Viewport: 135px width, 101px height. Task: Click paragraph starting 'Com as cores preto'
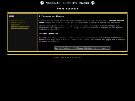point(81,28)
